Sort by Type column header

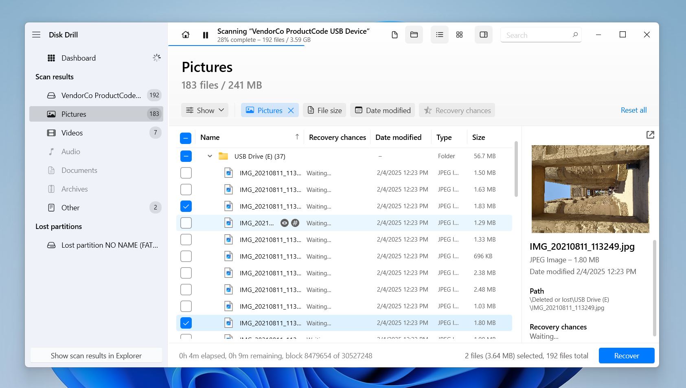pos(444,137)
